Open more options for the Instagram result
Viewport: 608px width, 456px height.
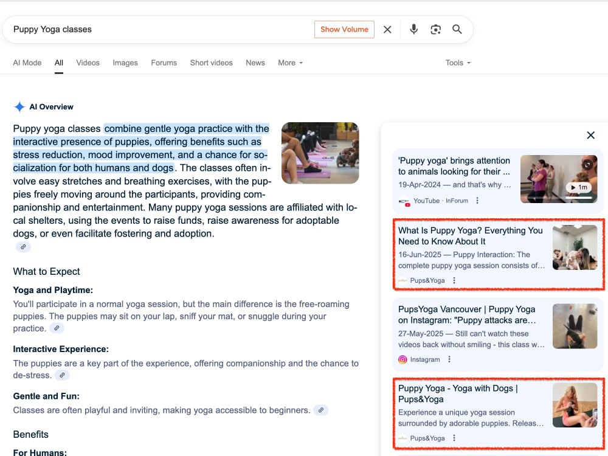point(449,359)
